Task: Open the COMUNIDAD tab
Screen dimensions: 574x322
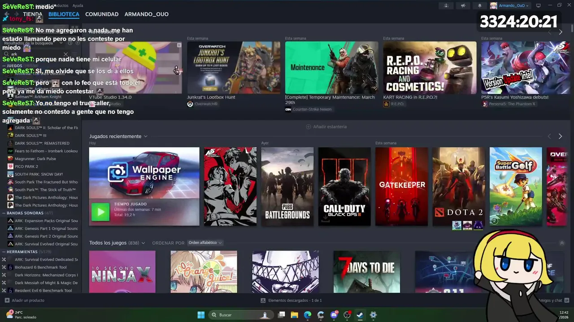Action: coord(102,14)
